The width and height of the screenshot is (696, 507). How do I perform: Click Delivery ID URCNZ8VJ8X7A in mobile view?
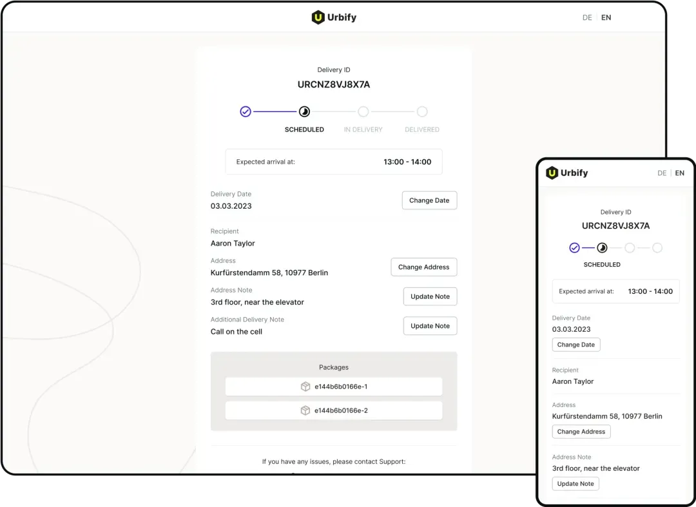(x=615, y=225)
